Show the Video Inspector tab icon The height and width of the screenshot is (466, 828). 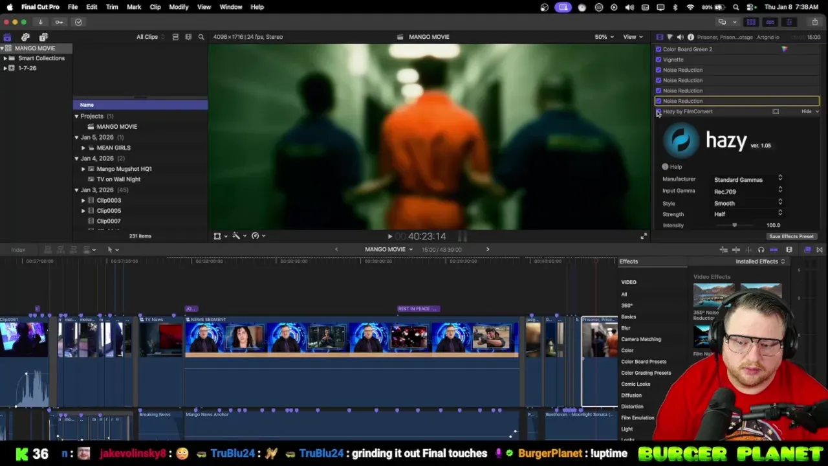pyautogui.click(x=659, y=37)
